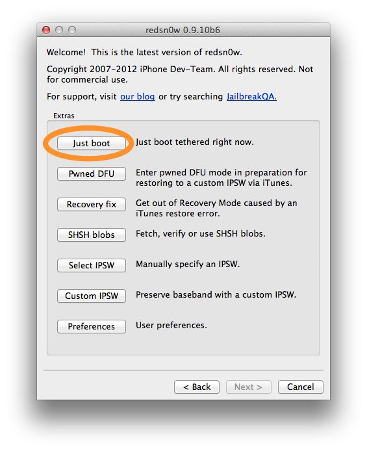Image resolution: width=367 pixels, height=451 pixels.
Task: Click the Extras group label
Action: (x=64, y=116)
